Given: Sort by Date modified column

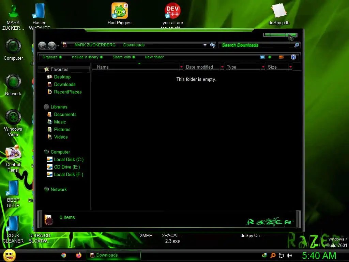Looking at the screenshot, I should tap(202, 67).
